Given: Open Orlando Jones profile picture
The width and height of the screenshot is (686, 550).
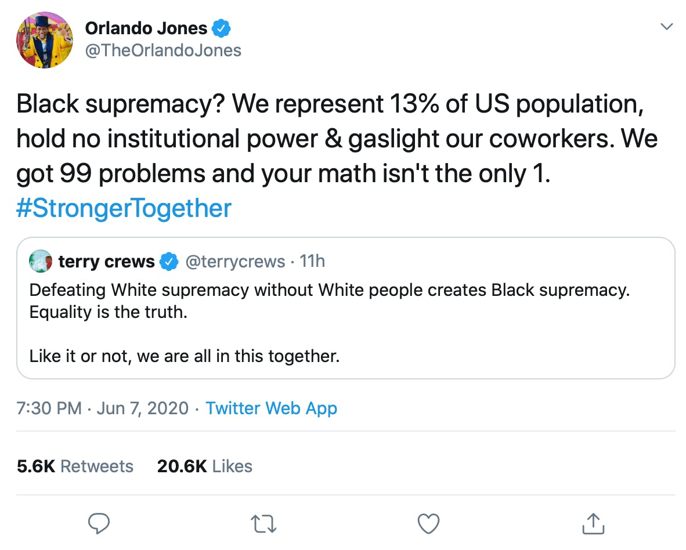Looking at the screenshot, I should coord(45,40).
